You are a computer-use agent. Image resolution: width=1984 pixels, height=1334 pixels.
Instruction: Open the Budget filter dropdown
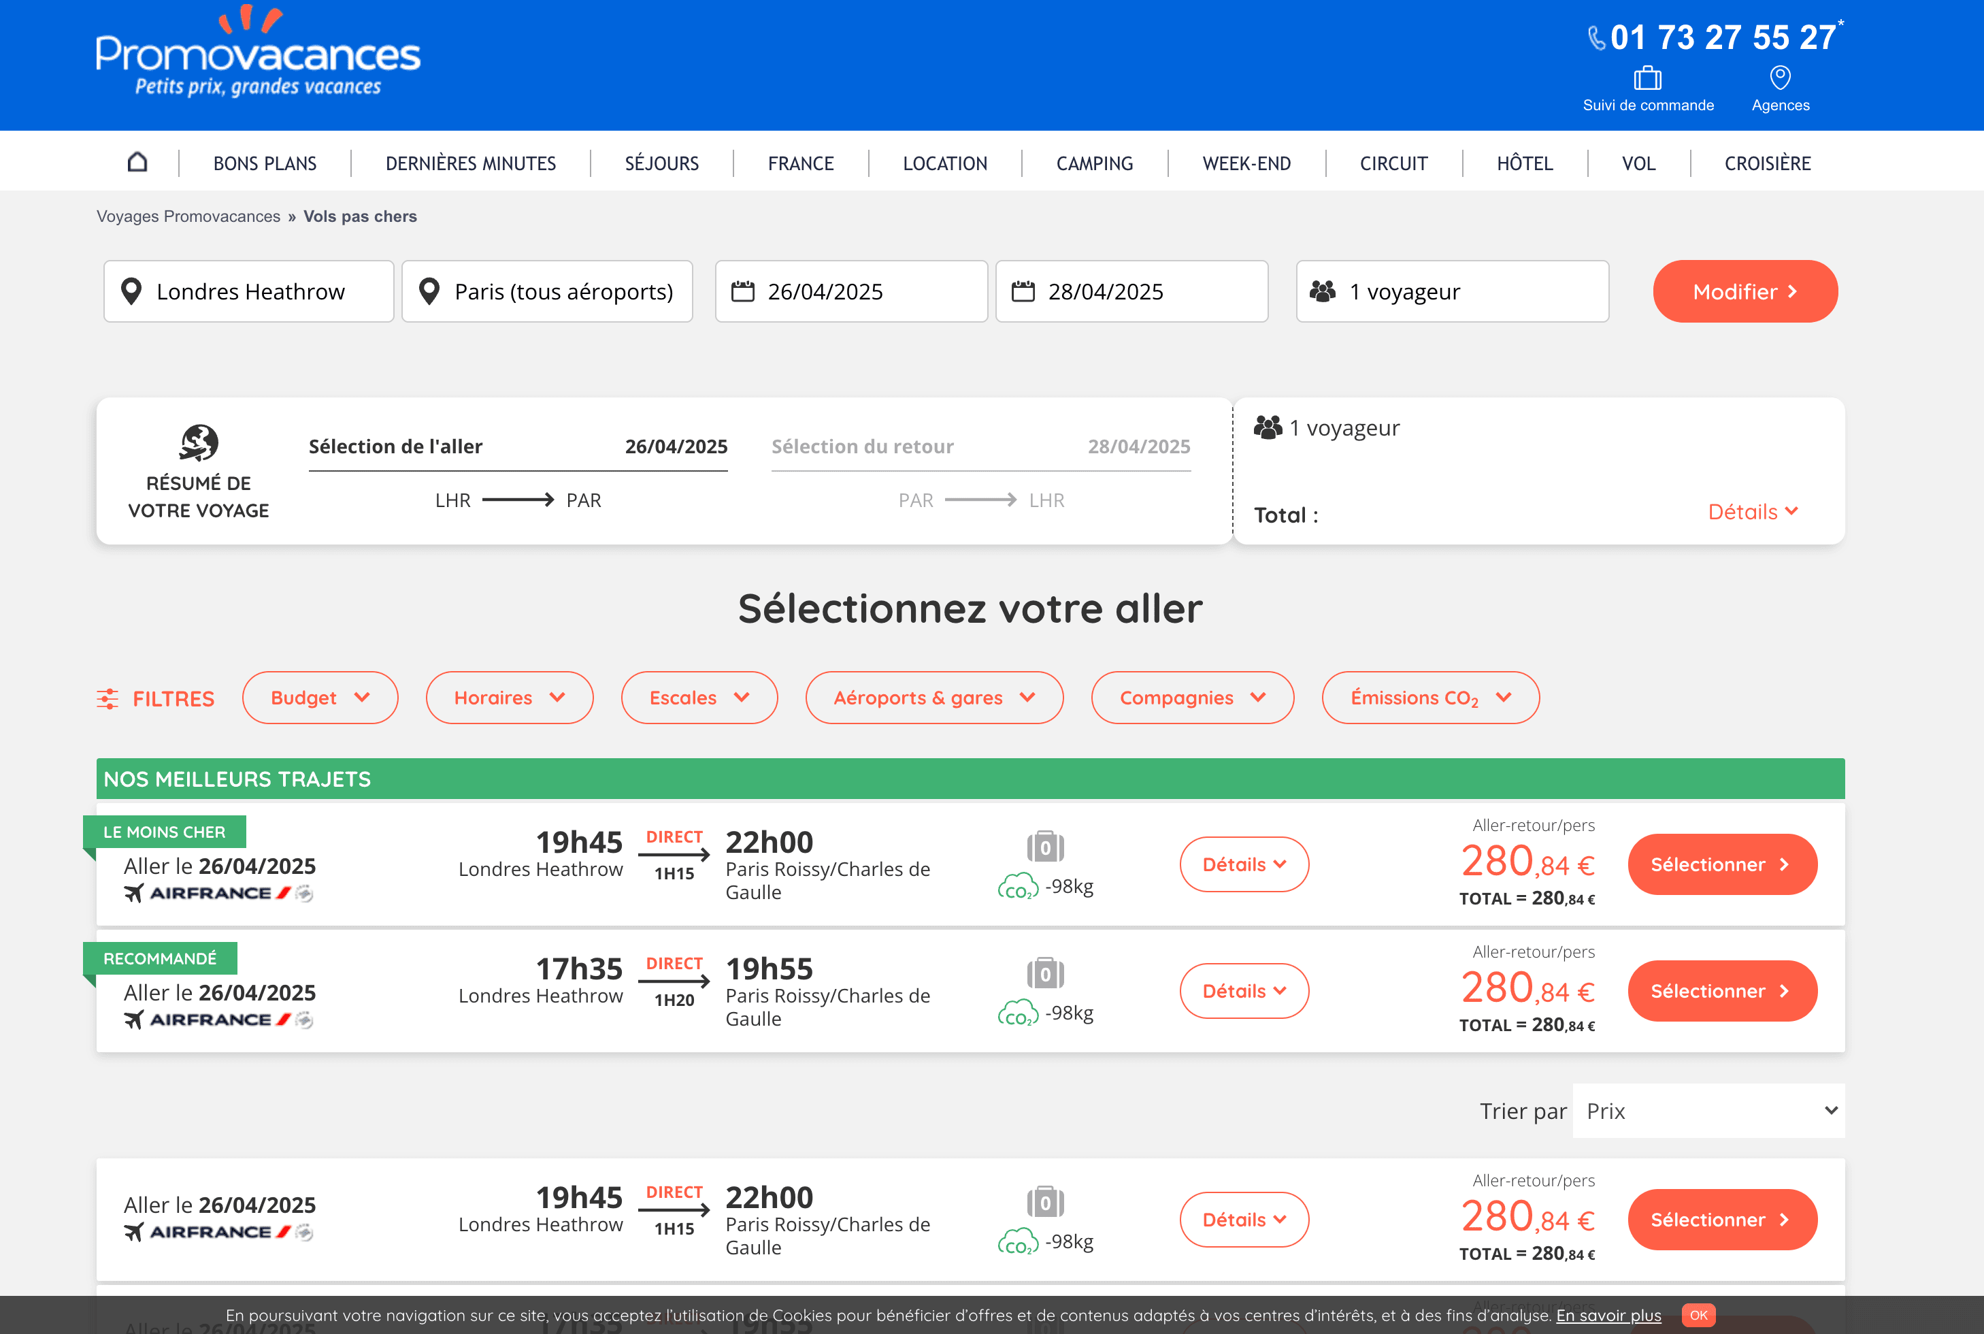coord(320,698)
